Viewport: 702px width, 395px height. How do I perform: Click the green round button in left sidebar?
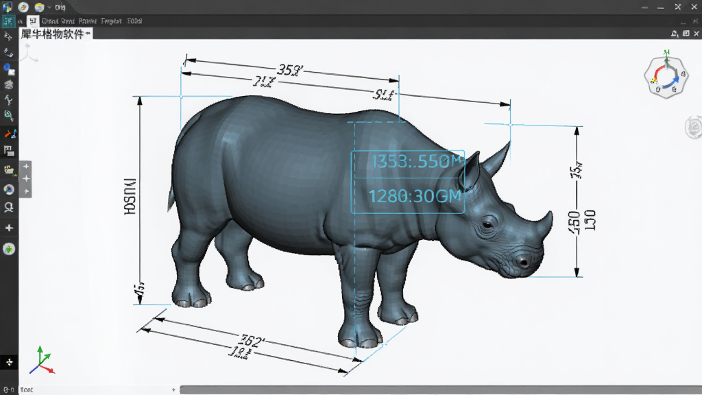pos(9,249)
